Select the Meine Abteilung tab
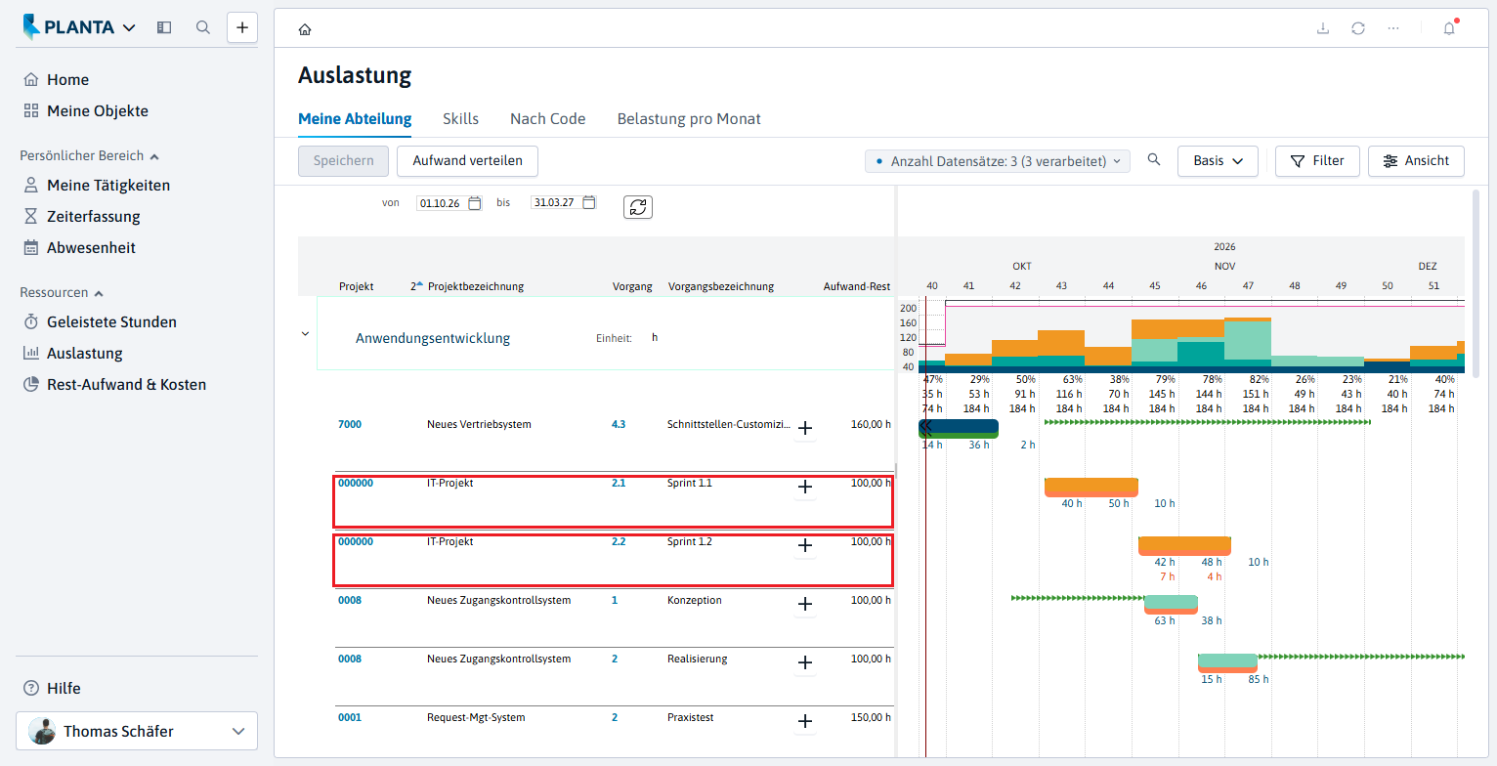This screenshot has height=766, width=1497. 355,119
